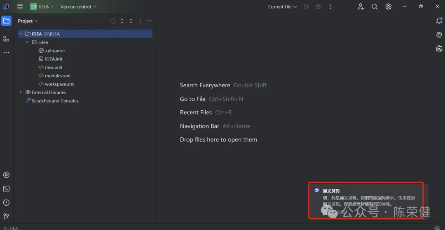This screenshot has width=445, height=230.
Task: Select the External Libraries row
Action: click(x=46, y=92)
